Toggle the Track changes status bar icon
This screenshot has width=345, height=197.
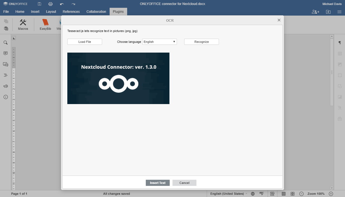(x=272, y=194)
